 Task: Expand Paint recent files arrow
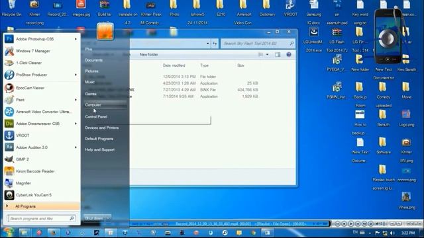[x=76, y=100]
